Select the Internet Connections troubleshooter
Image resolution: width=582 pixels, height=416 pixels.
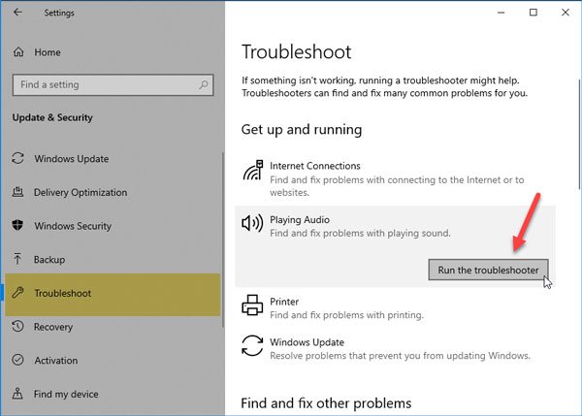(315, 166)
